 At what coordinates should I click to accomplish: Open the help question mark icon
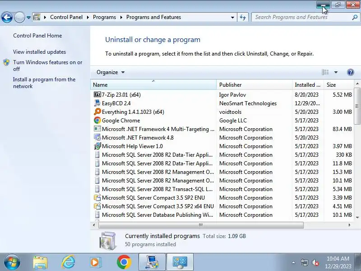[351, 72]
